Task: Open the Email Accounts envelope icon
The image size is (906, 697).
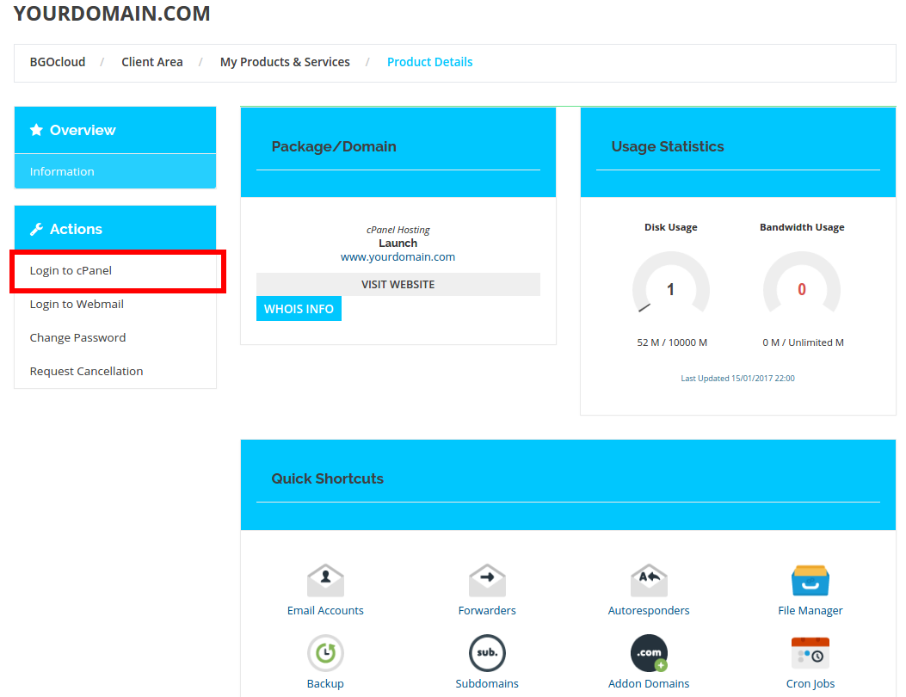Action: (325, 580)
